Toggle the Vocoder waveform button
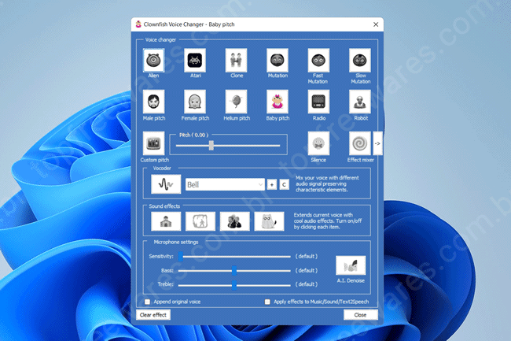The height and width of the screenshot is (341, 511). (x=166, y=184)
